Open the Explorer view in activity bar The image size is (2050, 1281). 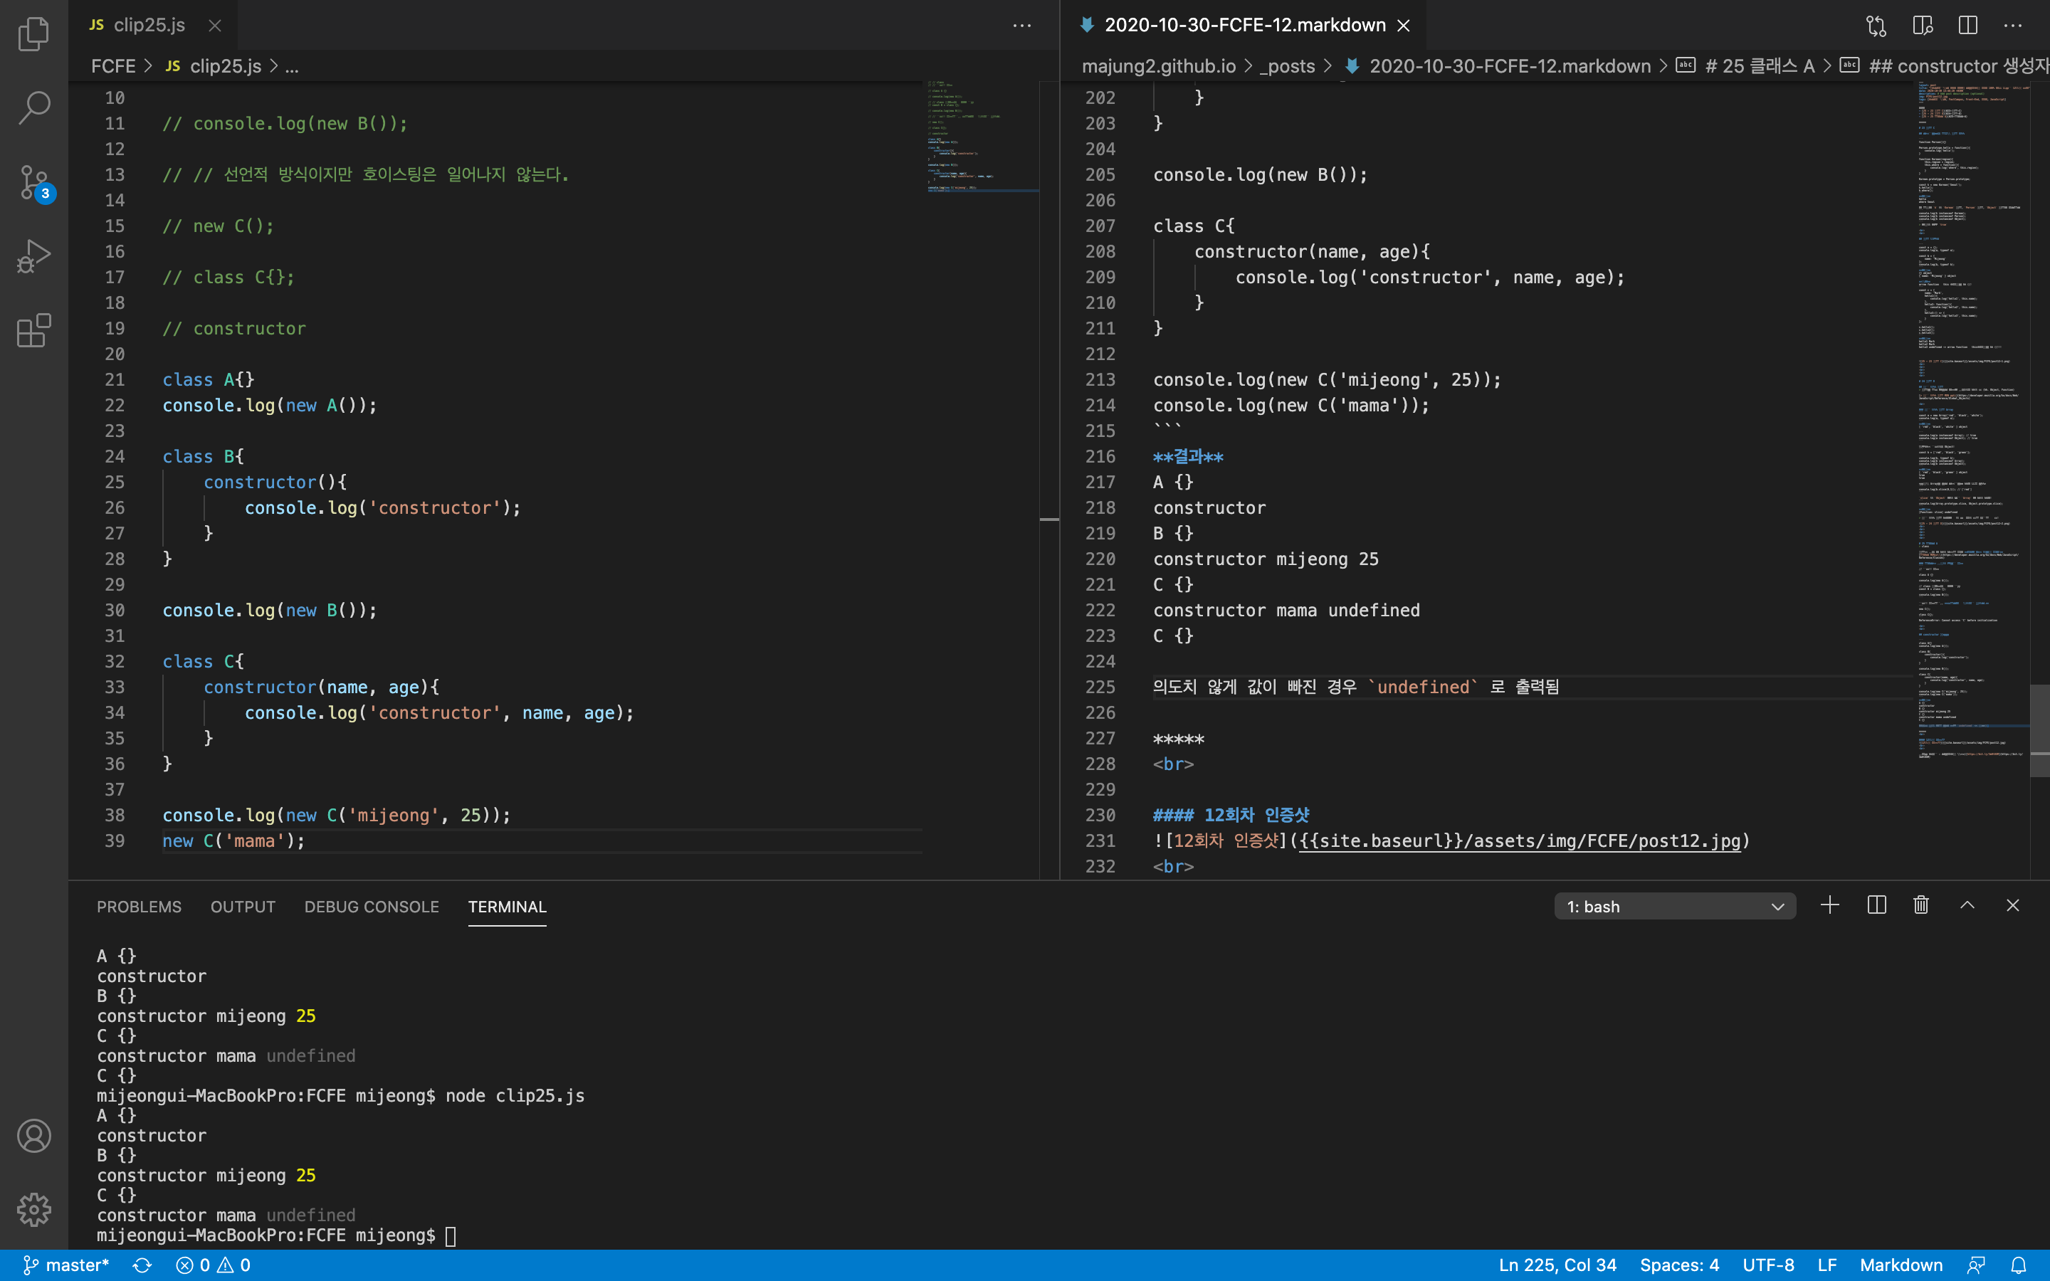[x=34, y=34]
